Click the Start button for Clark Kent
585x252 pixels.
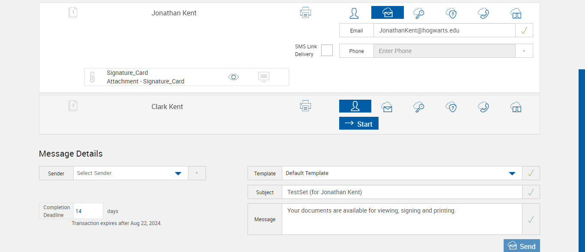point(359,124)
